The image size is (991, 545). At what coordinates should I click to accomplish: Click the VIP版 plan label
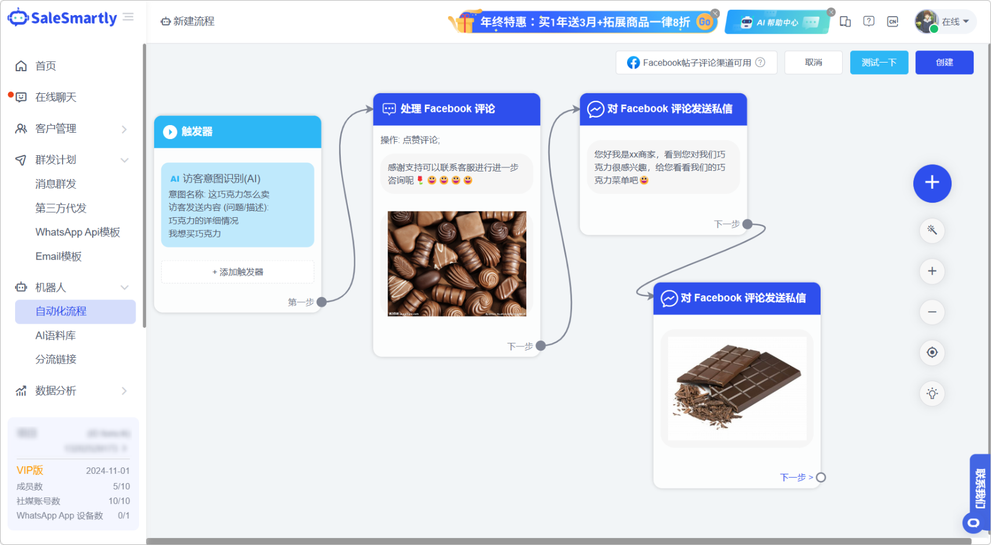click(x=30, y=470)
